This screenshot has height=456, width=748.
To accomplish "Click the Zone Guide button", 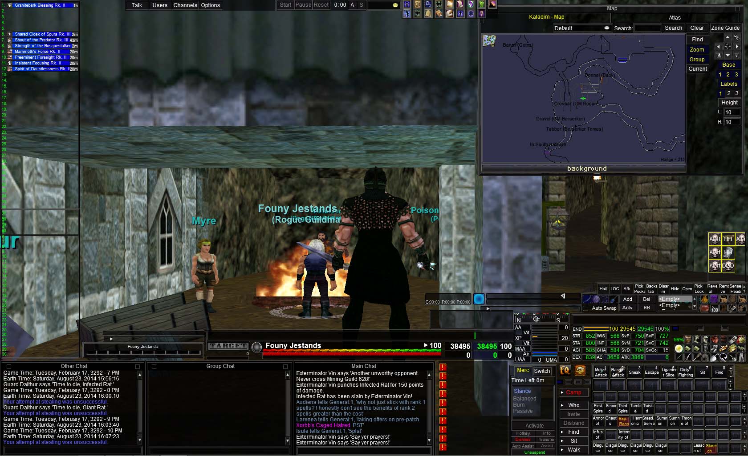I will pos(725,28).
